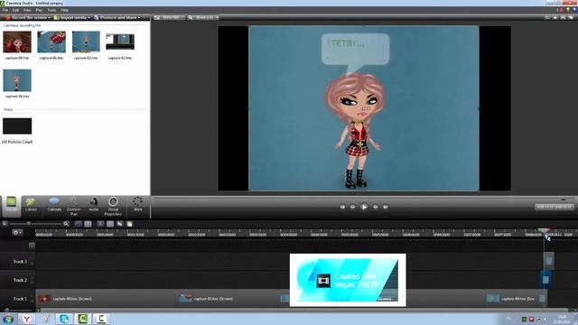578x325 pixels.
Task: Switch to the Clip Bin tab
Action: (x=12, y=206)
